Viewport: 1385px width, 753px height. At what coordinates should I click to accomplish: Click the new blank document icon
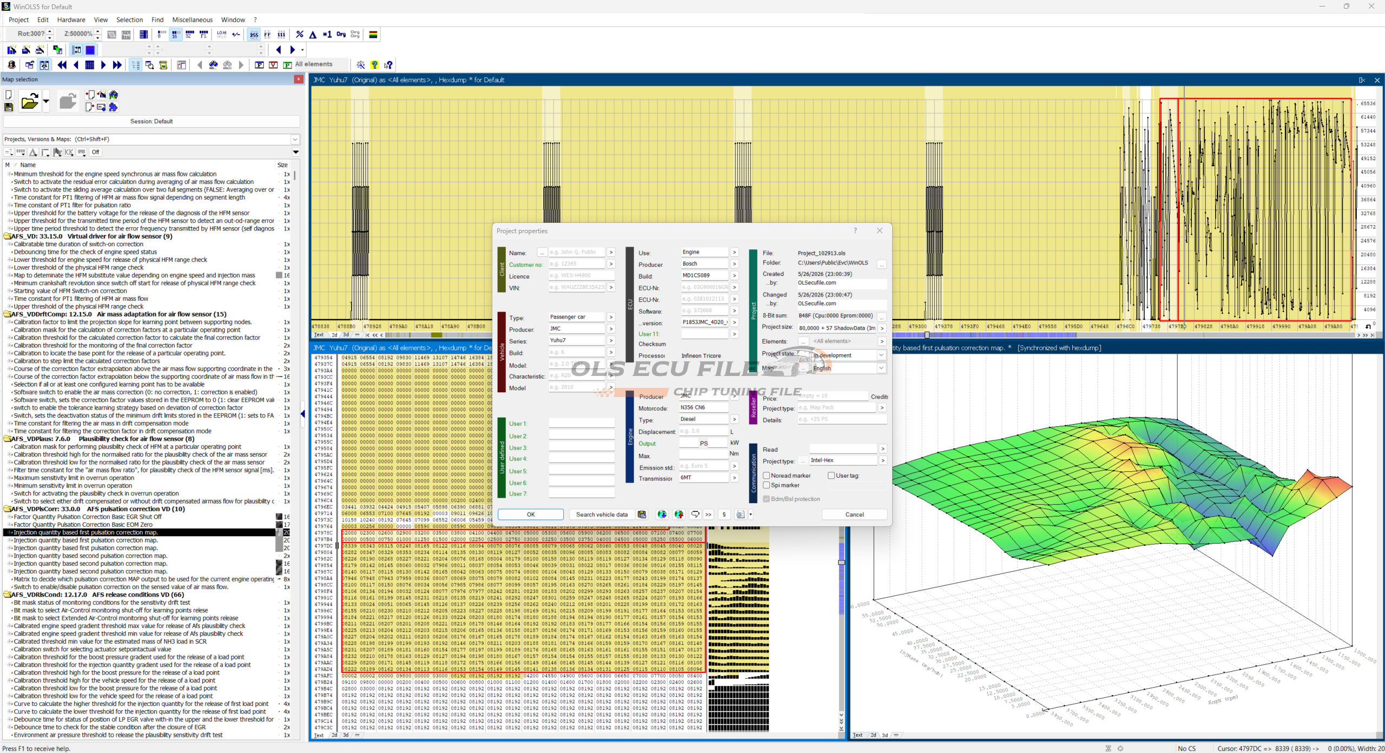point(9,95)
